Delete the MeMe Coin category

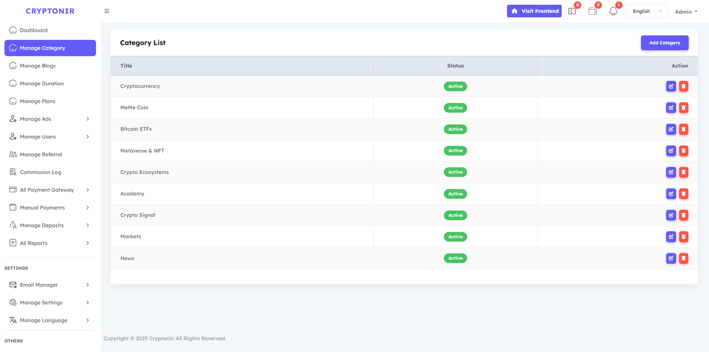[x=684, y=108]
